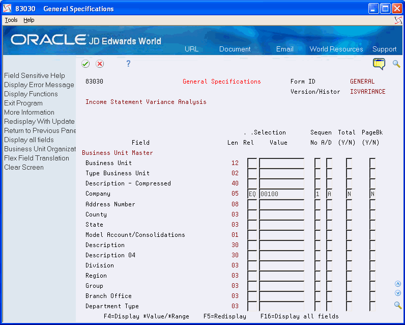Open the Support banner link
The height and width of the screenshot is (325, 405).
point(384,49)
